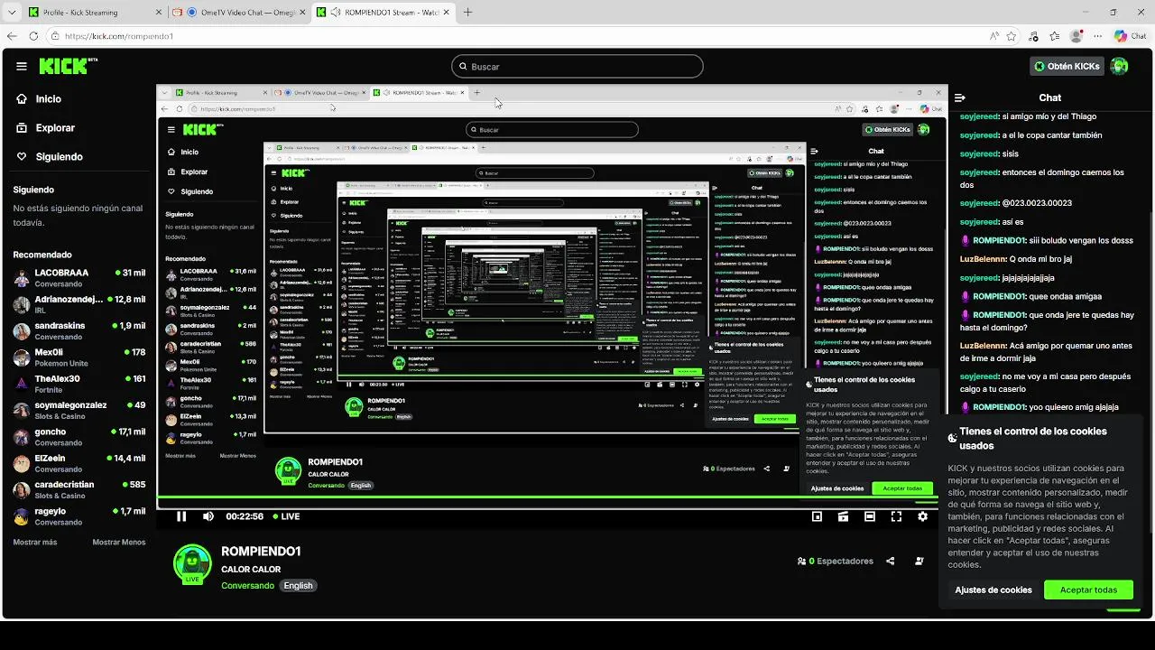Jump to LIVE indicator in player
The height and width of the screenshot is (650, 1155).
pyautogui.click(x=286, y=516)
